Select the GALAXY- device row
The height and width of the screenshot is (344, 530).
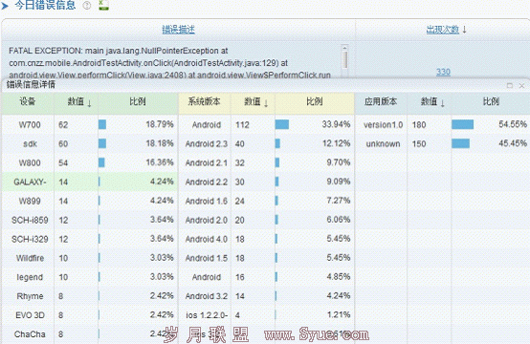click(x=90, y=182)
